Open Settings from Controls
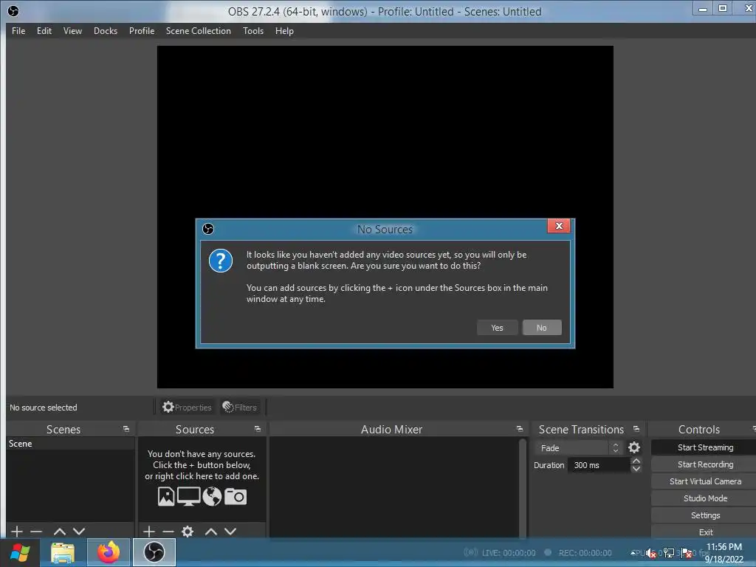 (x=705, y=515)
